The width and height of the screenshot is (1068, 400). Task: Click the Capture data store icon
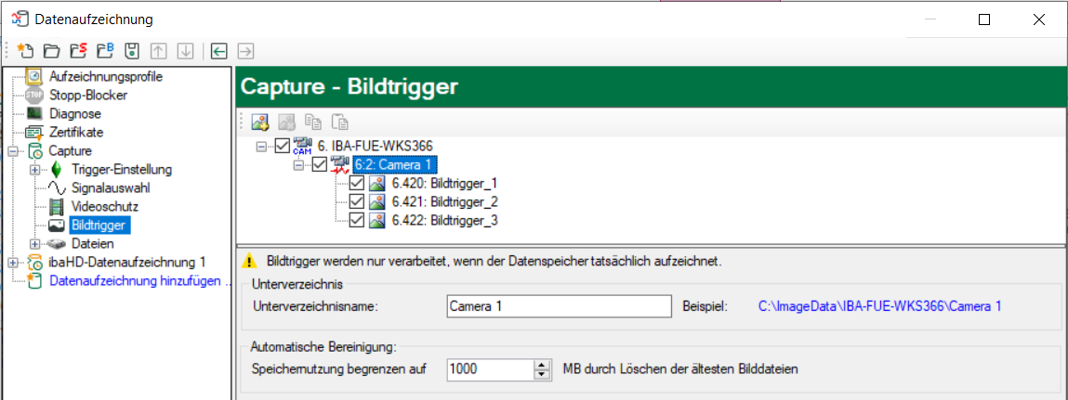(x=34, y=150)
